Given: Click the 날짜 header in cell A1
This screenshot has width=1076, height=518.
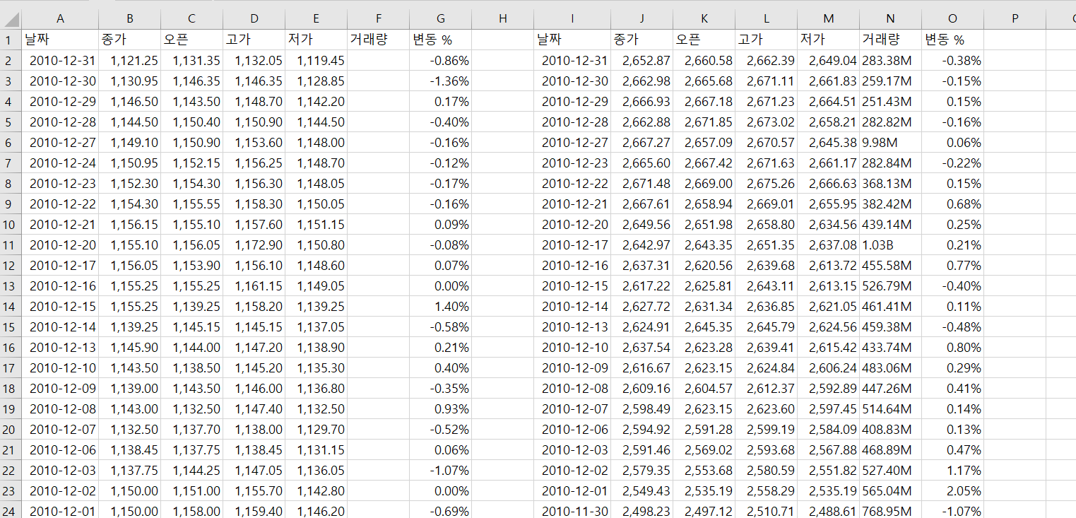Looking at the screenshot, I should click(60, 40).
